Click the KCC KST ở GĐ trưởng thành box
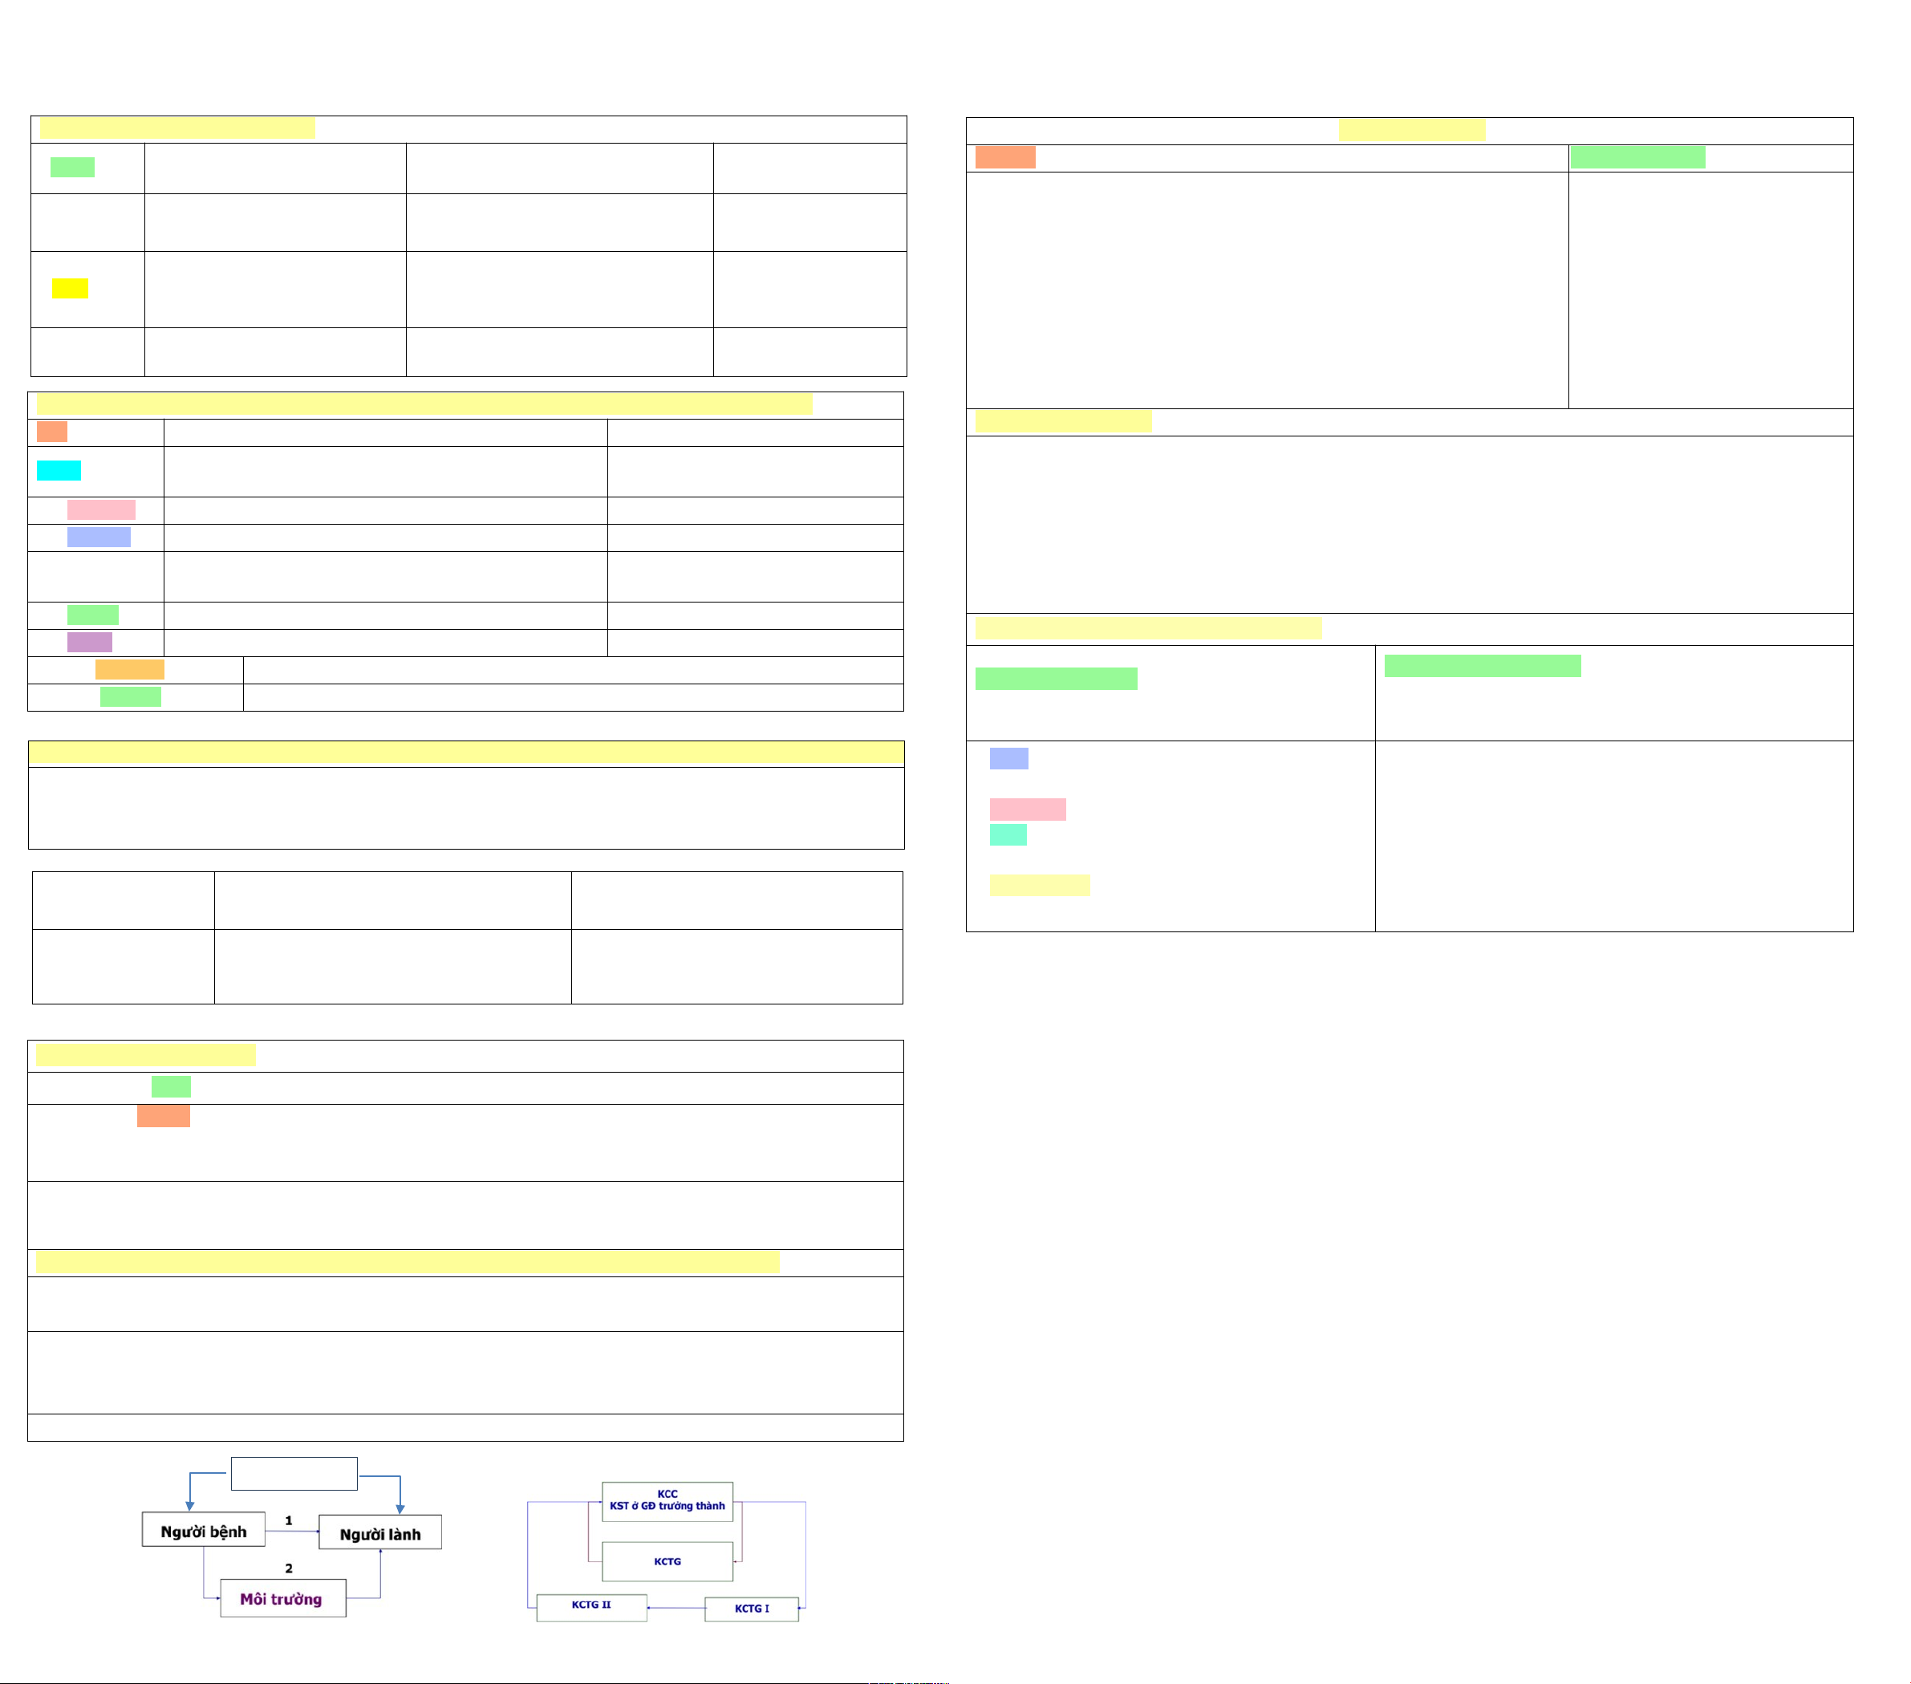The image size is (1911, 1684). (667, 1501)
